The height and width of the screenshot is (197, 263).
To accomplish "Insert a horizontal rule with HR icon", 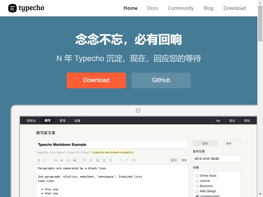I will (104, 160).
